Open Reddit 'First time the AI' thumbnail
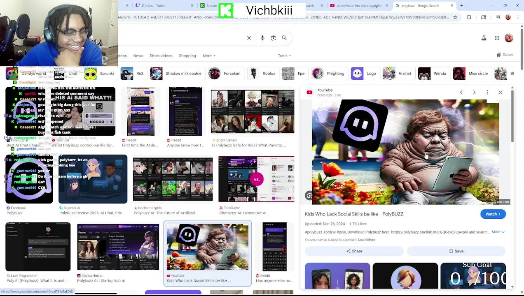 [x=140, y=111]
